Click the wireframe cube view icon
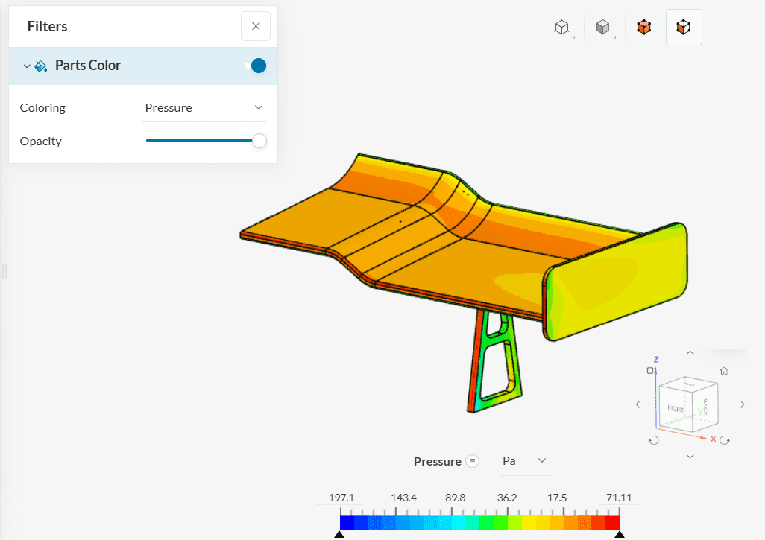The height and width of the screenshot is (540, 765). point(561,28)
